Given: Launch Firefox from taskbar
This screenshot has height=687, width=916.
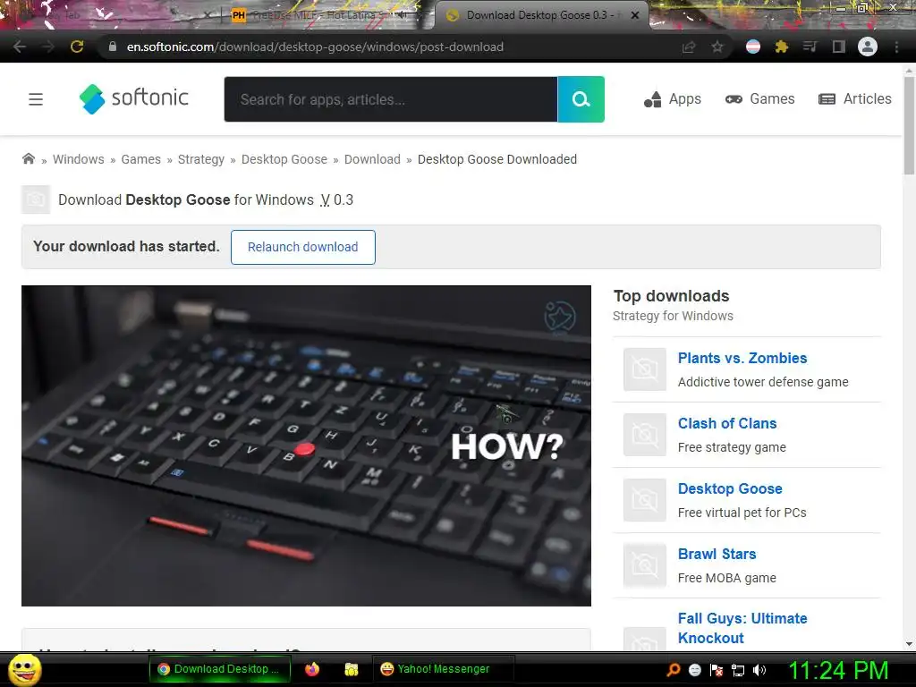Looking at the screenshot, I should click(312, 669).
